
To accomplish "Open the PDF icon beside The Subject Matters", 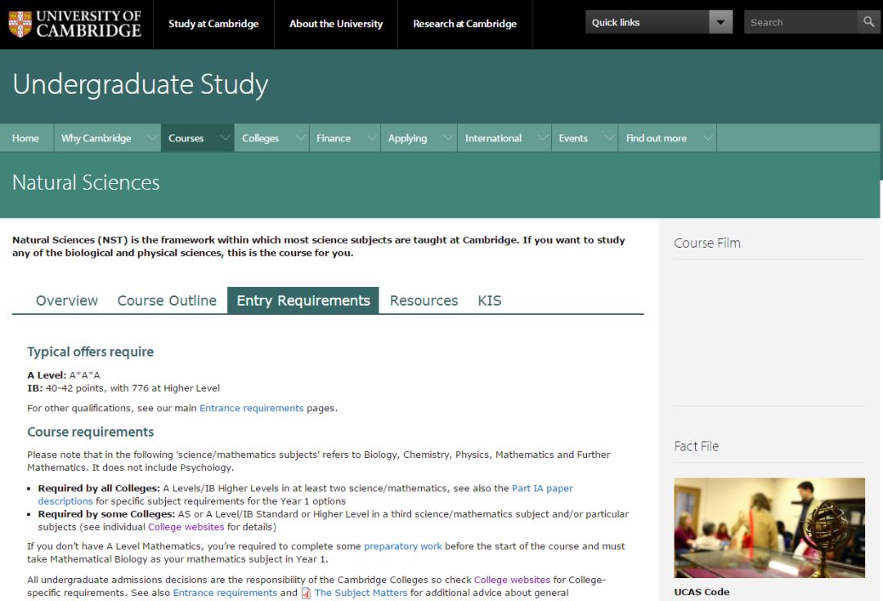I will pyautogui.click(x=306, y=593).
